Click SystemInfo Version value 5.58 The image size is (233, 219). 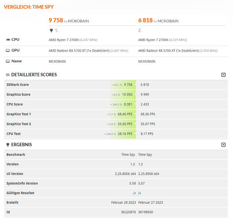[133, 183]
